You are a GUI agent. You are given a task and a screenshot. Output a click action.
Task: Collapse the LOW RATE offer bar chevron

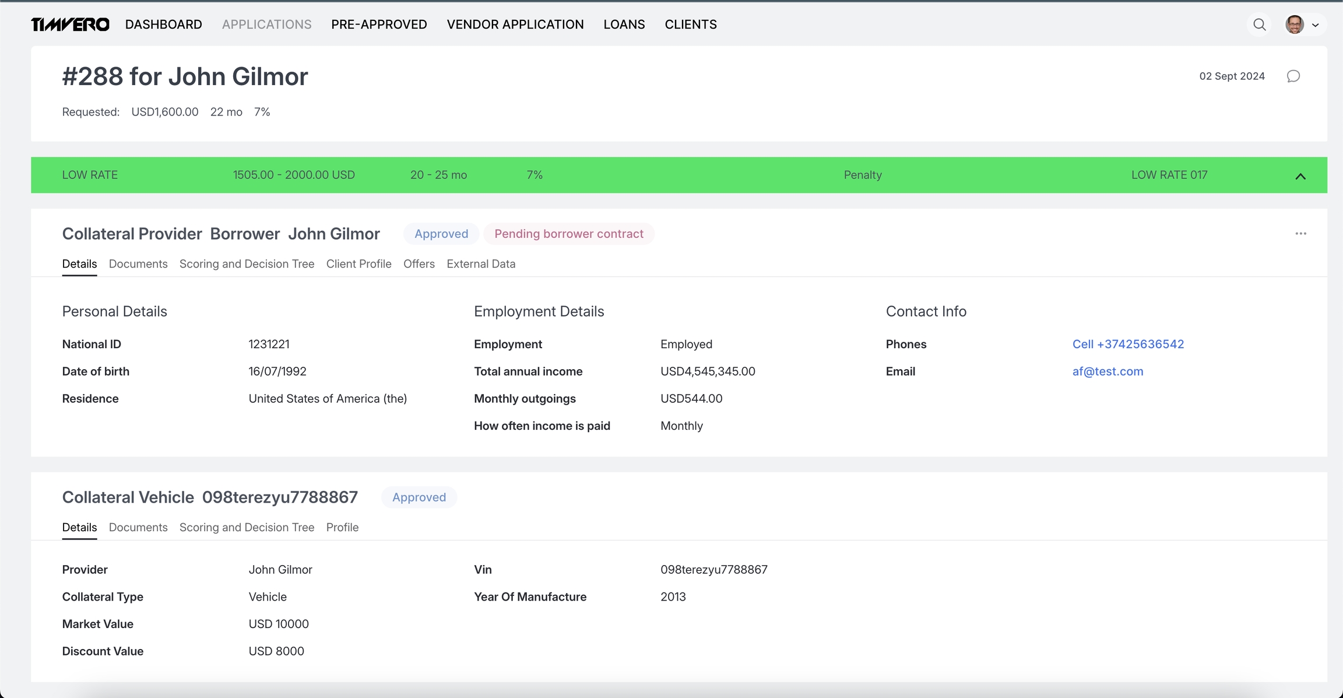(1300, 176)
